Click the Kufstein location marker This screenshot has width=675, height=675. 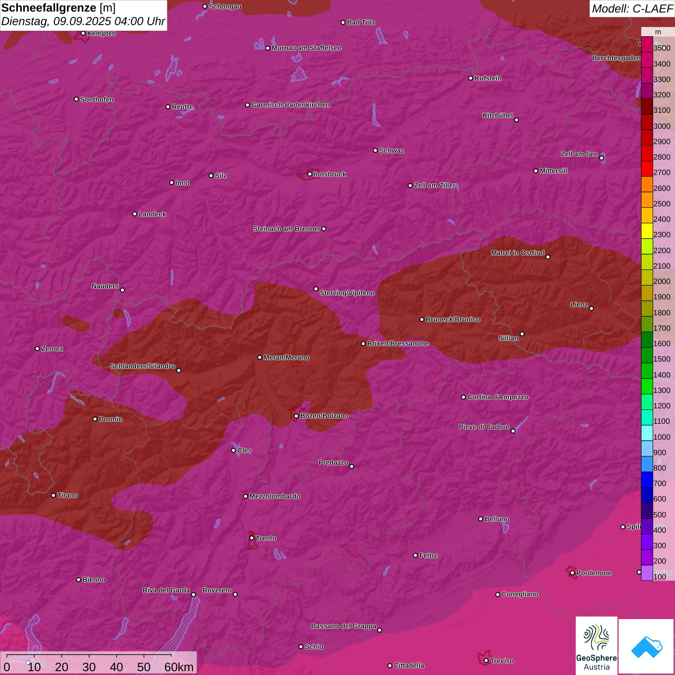point(471,78)
